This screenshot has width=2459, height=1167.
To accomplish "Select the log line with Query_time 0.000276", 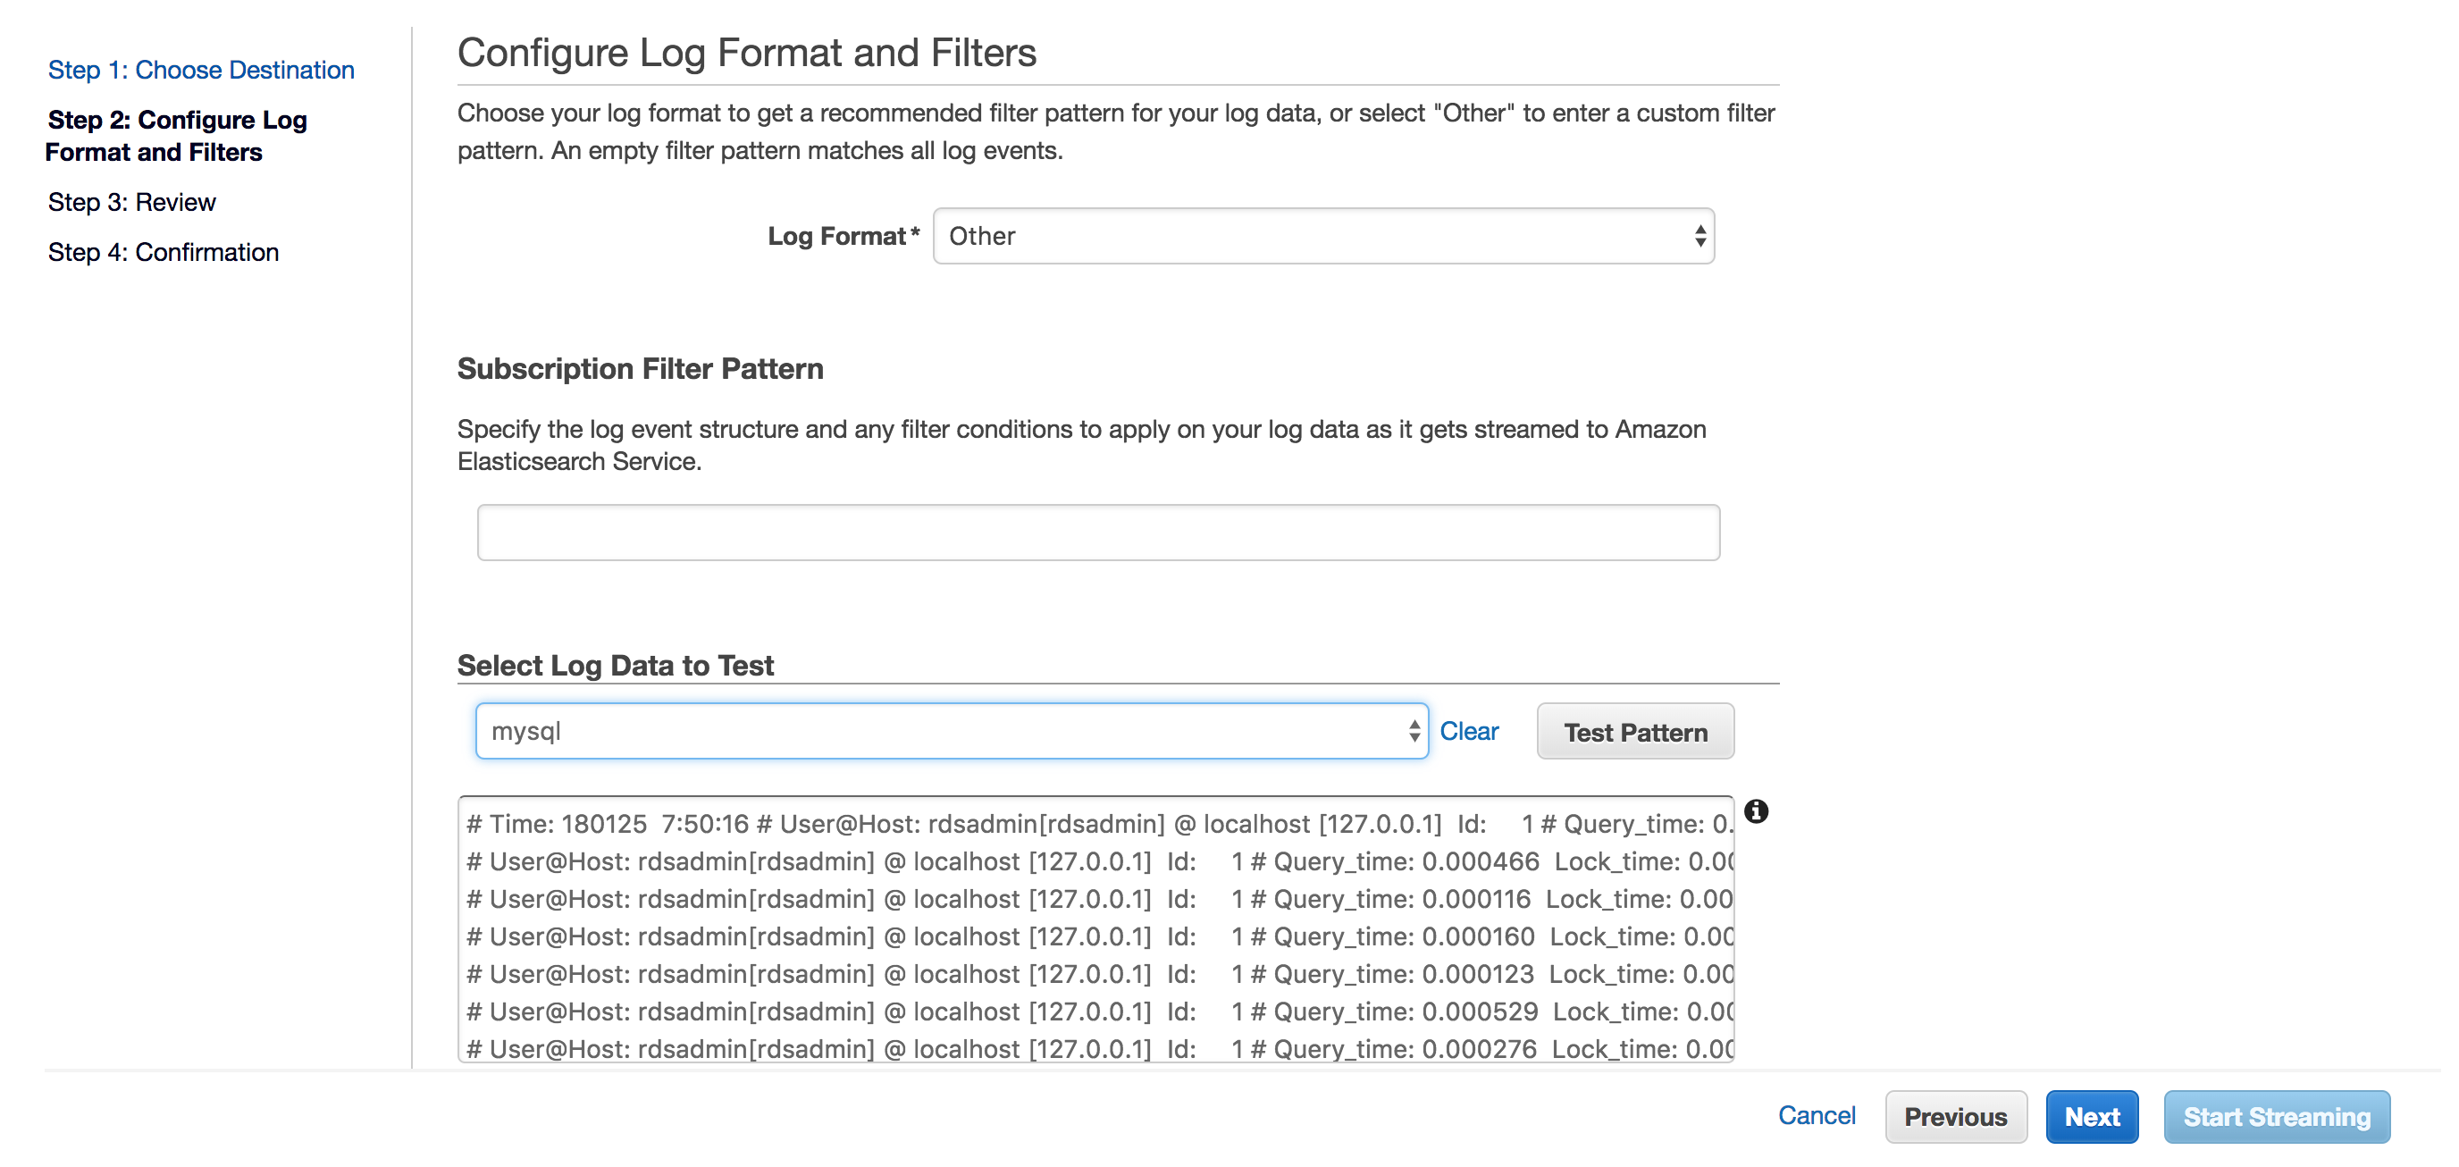I will (x=1095, y=1048).
